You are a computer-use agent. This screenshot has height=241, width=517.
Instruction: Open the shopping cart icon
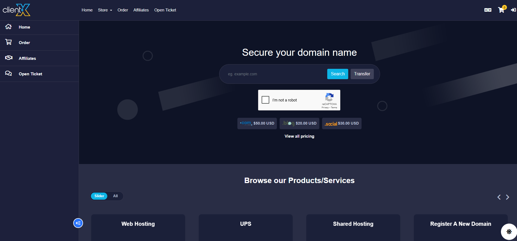coord(501,10)
